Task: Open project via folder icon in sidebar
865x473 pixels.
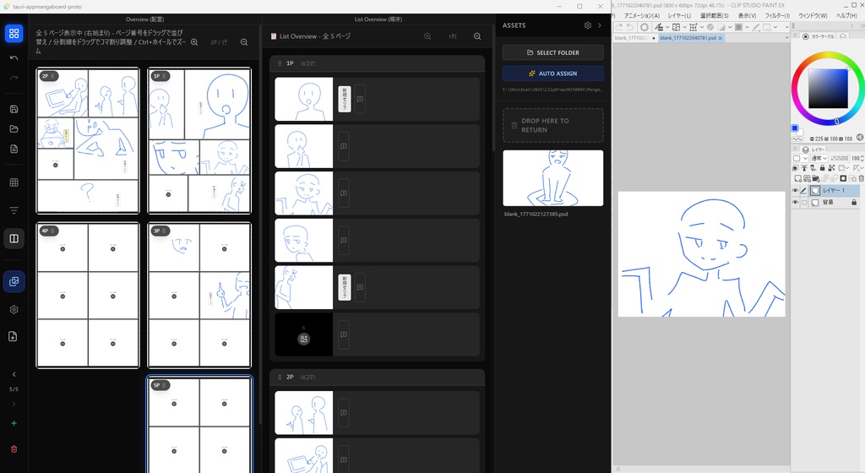Action: pyautogui.click(x=14, y=129)
